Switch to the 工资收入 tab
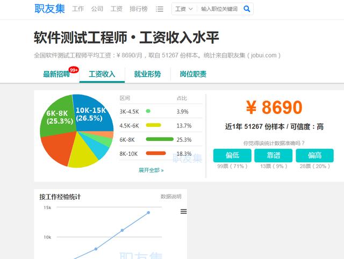Image resolution: width=344 pixels, height=259 pixels. (x=102, y=74)
